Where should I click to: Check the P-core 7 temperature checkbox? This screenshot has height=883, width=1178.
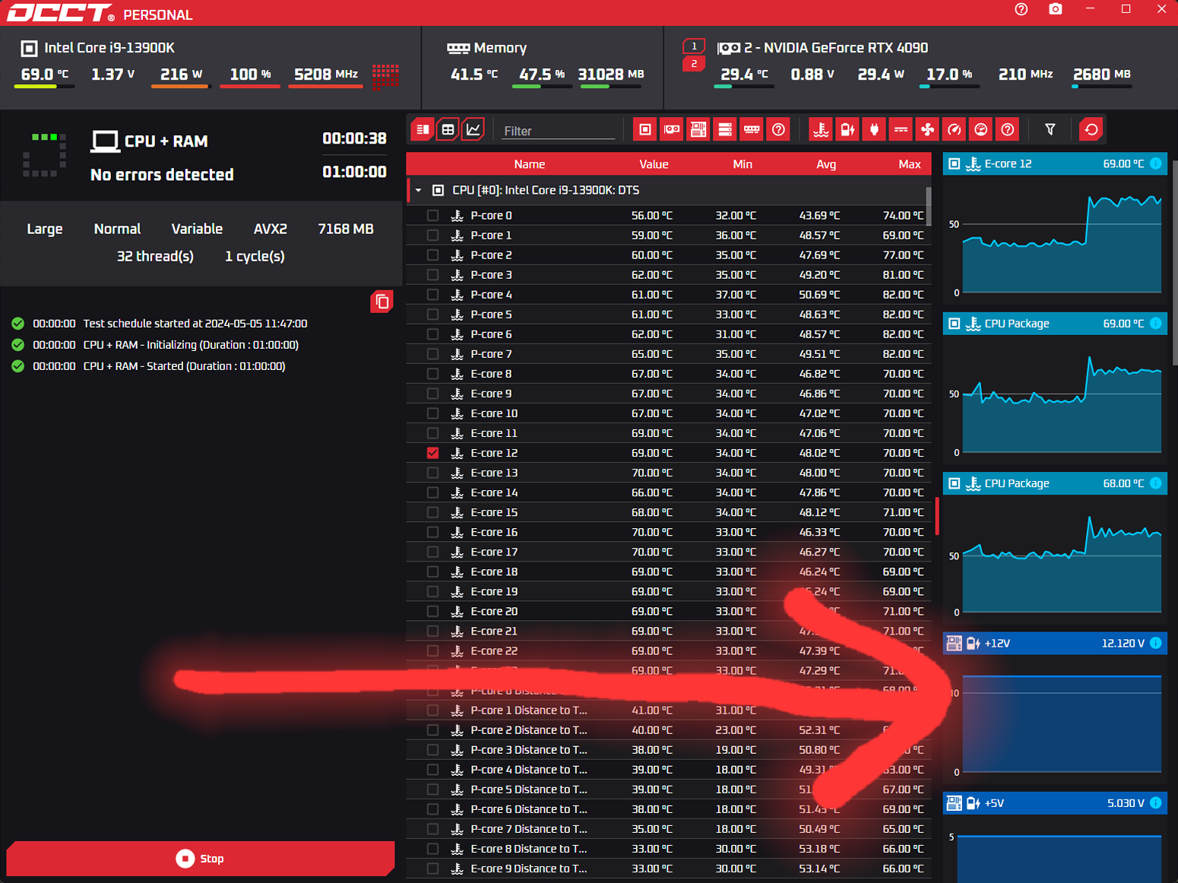coord(432,354)
